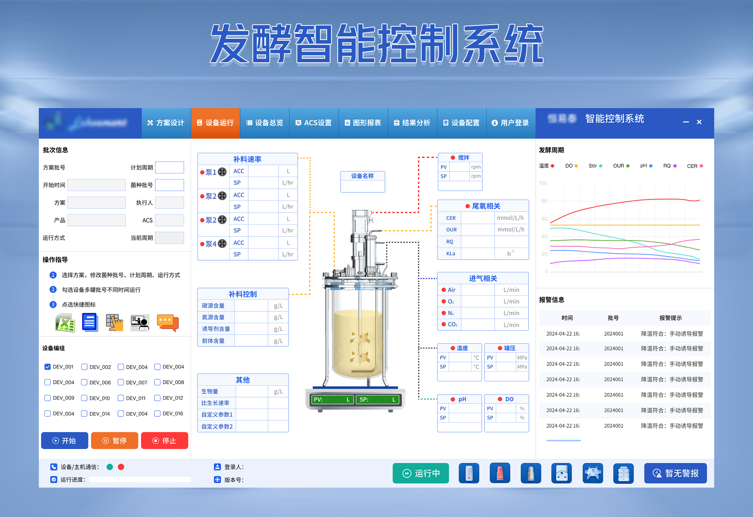This screenshot has width=753, height=517.
Task: Click the red bottle icon
Action: [500, 473]
